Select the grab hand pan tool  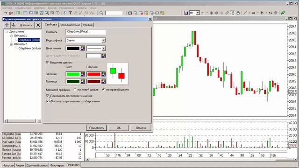click(x=238, y=13)
